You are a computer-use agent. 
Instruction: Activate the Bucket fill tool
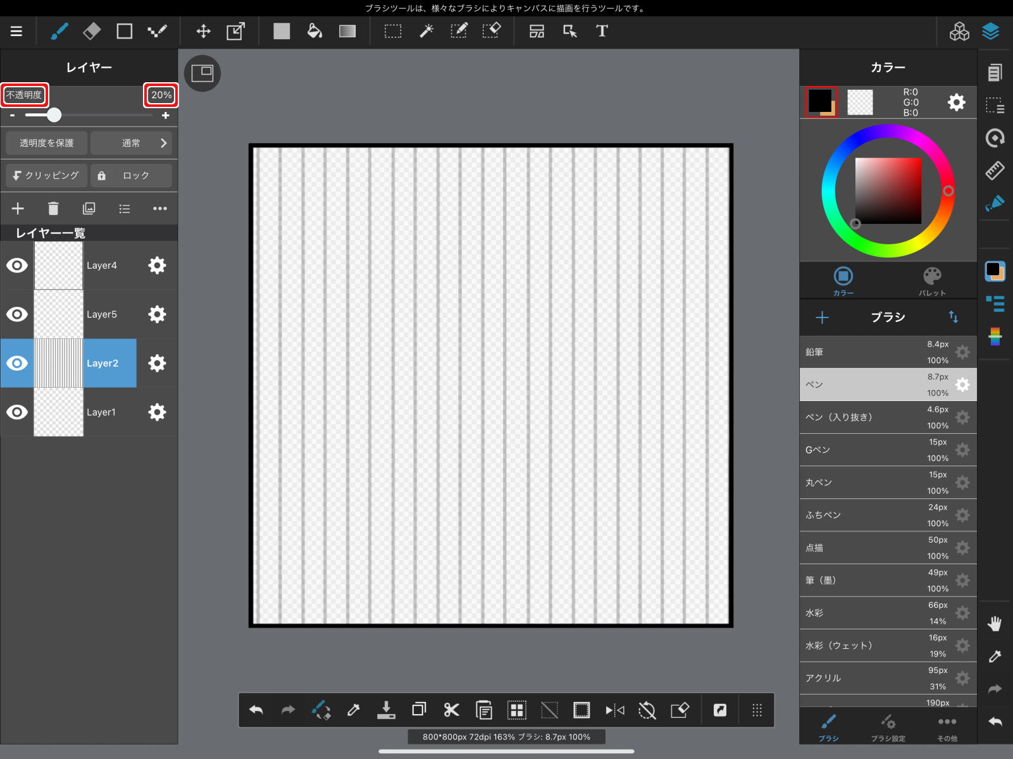pos(314,31)
